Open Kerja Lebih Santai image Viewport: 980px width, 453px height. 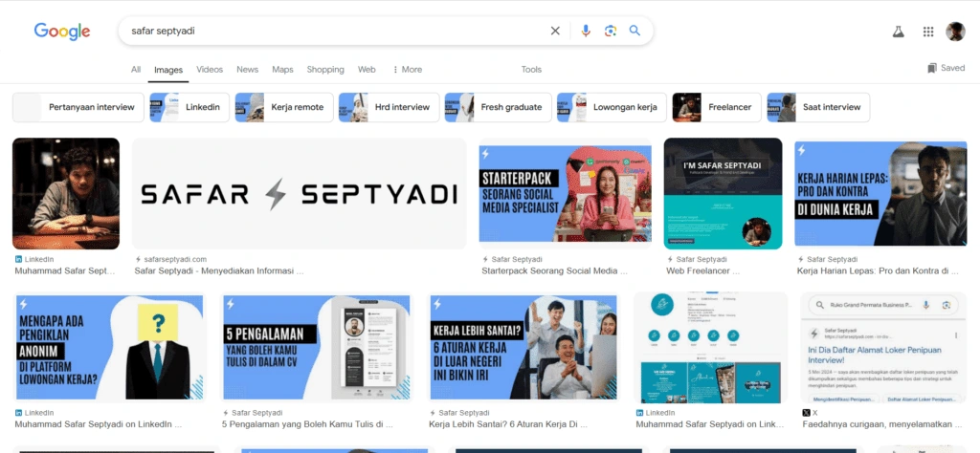(x=523, y=348)
